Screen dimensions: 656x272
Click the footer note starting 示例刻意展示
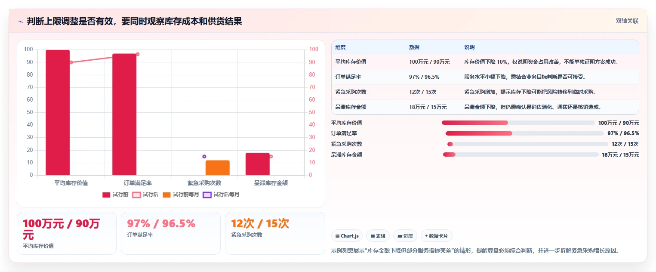point(475,250)
